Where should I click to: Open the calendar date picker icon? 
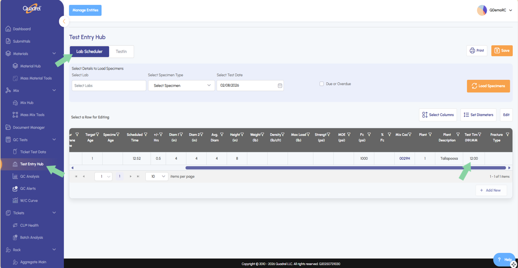[280, 85]
